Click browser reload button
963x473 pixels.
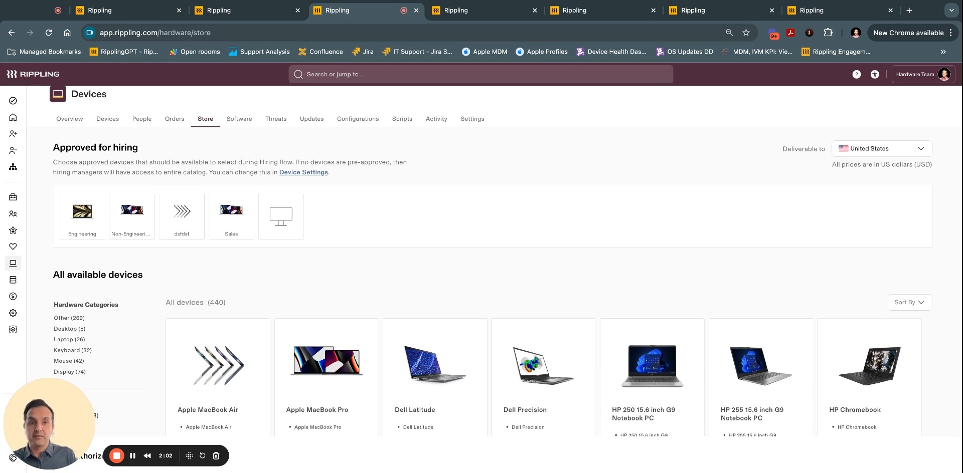coord(49,33)
